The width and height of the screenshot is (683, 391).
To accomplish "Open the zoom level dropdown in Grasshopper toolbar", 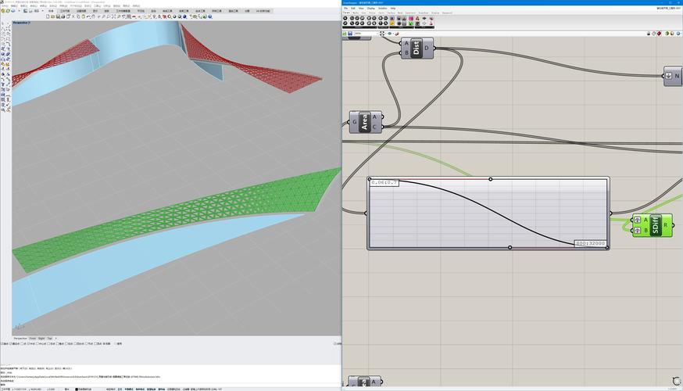I will pos(375,34).
